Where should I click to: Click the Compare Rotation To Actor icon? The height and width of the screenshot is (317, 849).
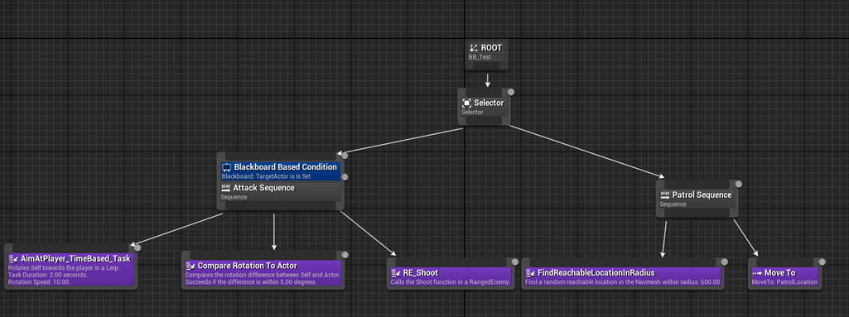point(190,266)
